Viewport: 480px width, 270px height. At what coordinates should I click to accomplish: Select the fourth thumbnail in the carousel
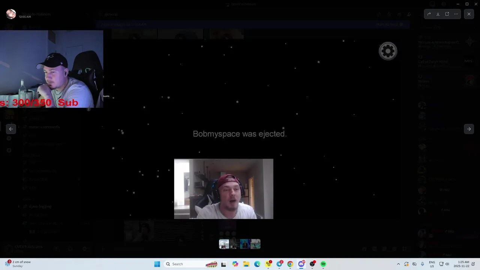(255, 244)
